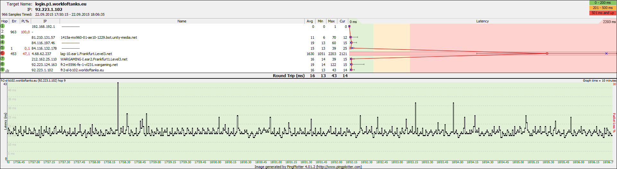Click the PL% column header

pos(25,21)
